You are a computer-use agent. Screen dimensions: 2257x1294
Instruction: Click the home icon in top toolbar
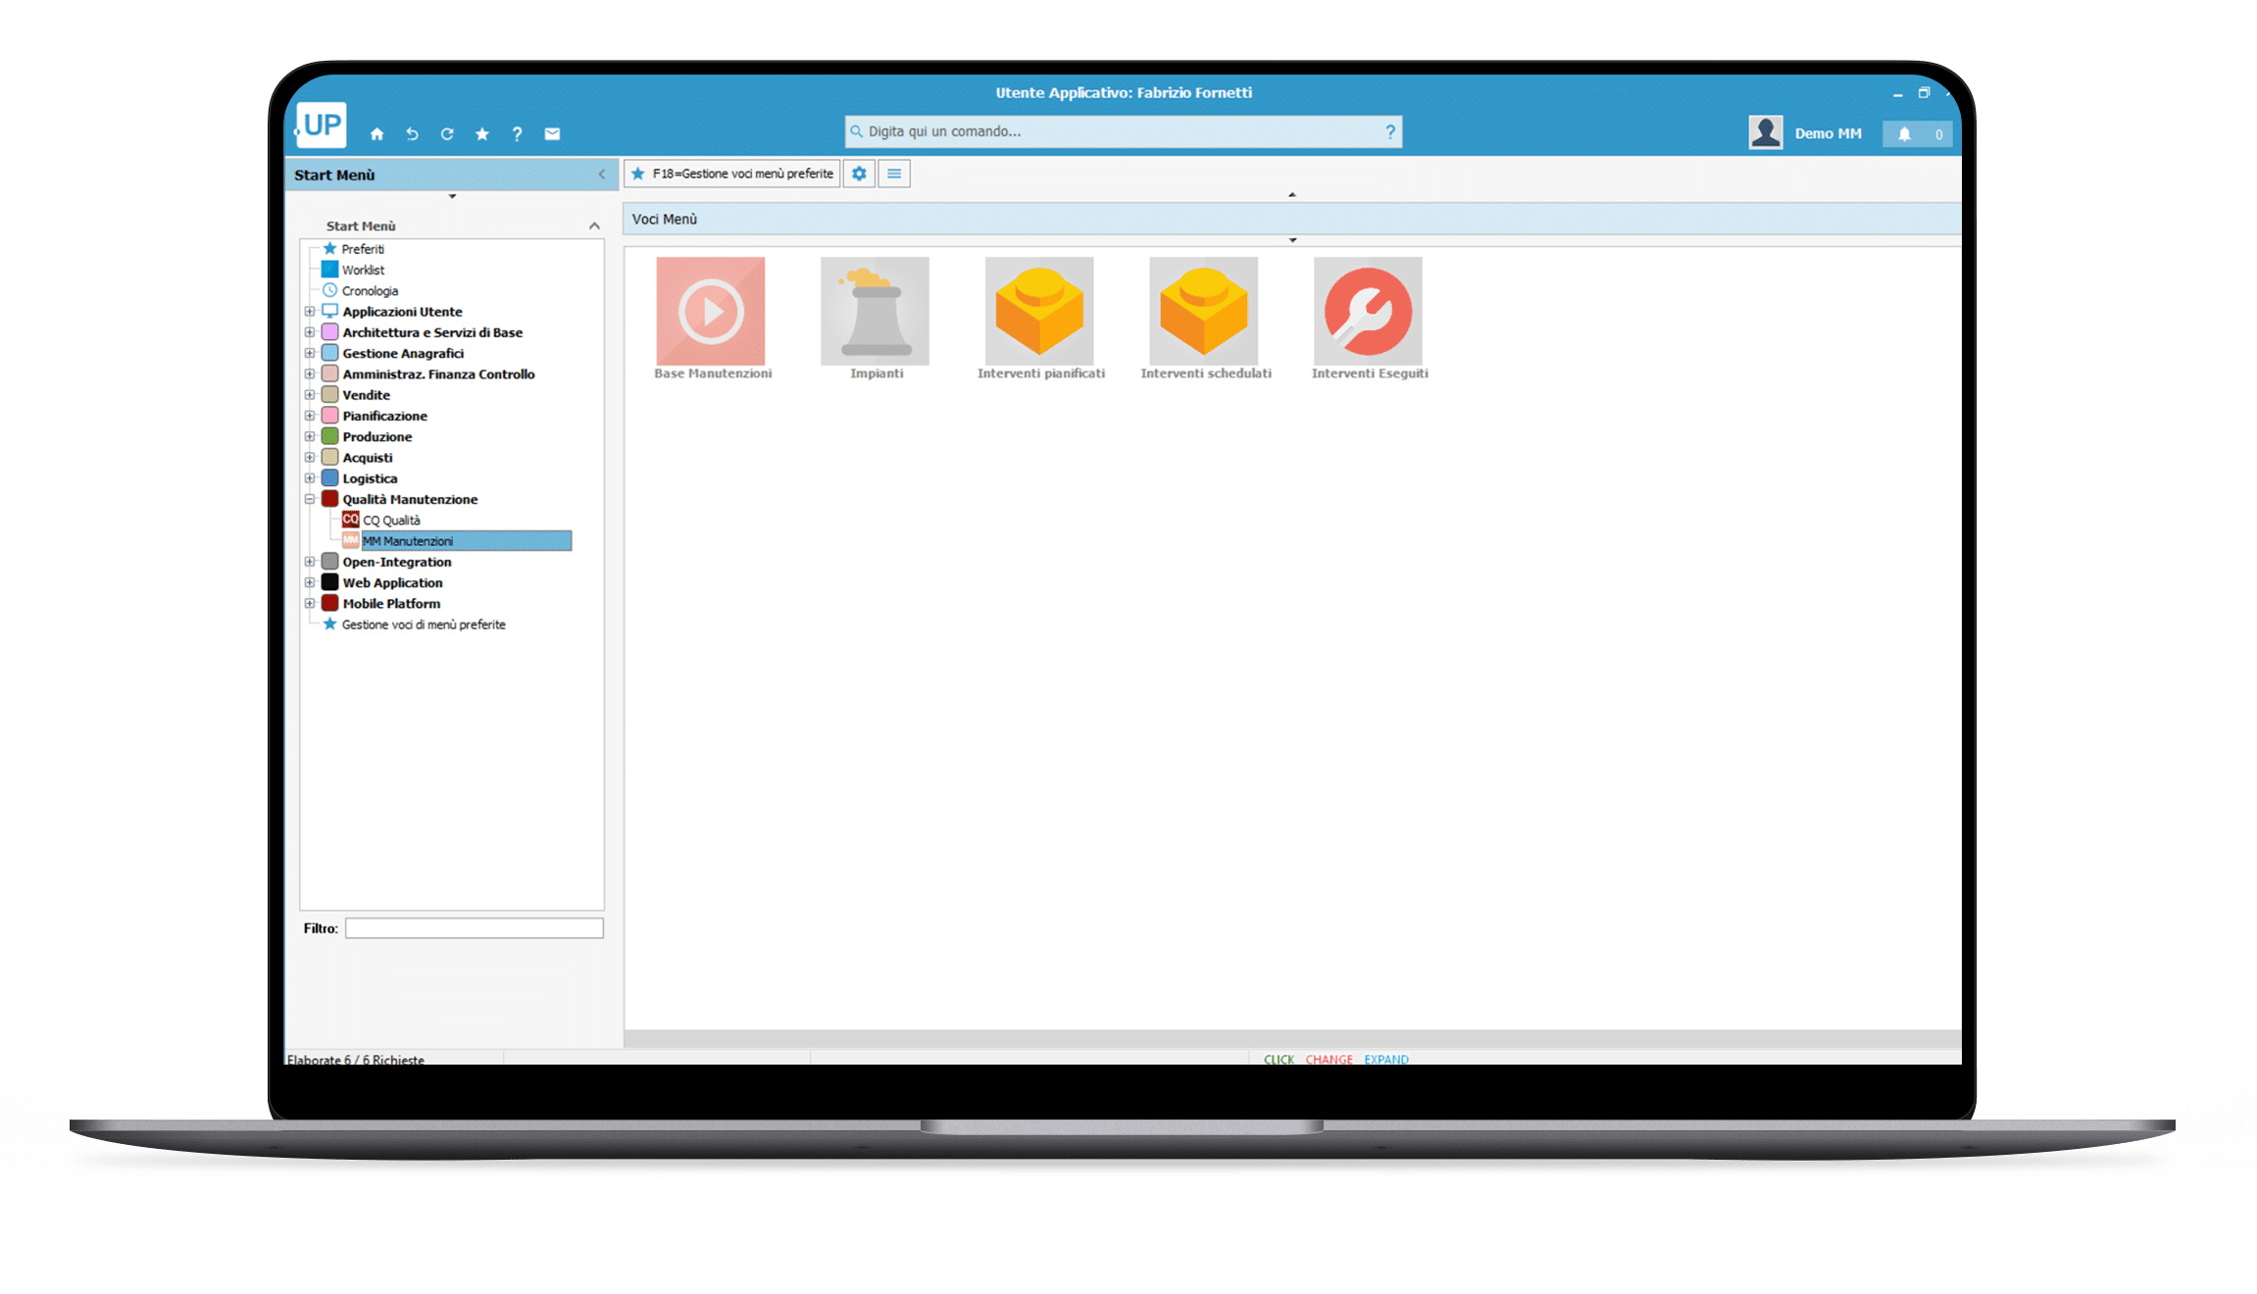coord(376,134)
